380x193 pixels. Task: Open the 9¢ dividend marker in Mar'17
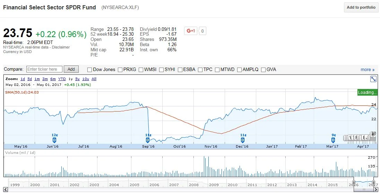(333, 140)
